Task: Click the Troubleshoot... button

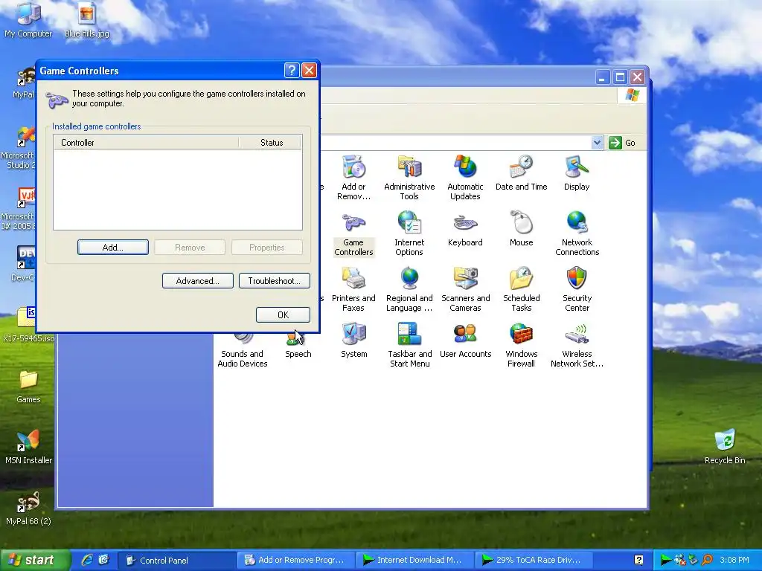Action: pyautogui.click(x=274, y=280)
